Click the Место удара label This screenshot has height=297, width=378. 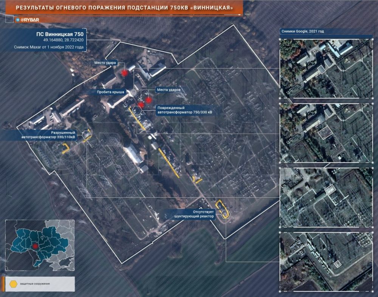coord(105,62)
